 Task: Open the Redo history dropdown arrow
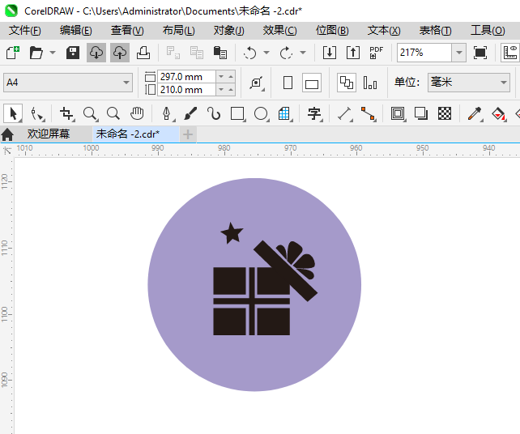pyautogui.click(x=303, y=53)
